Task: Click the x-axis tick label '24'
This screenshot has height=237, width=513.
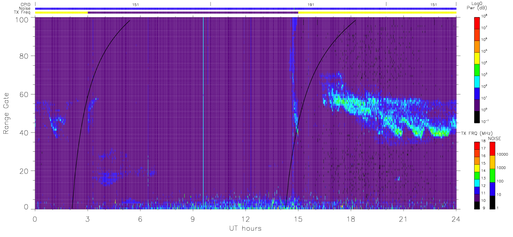Action: 456,219
